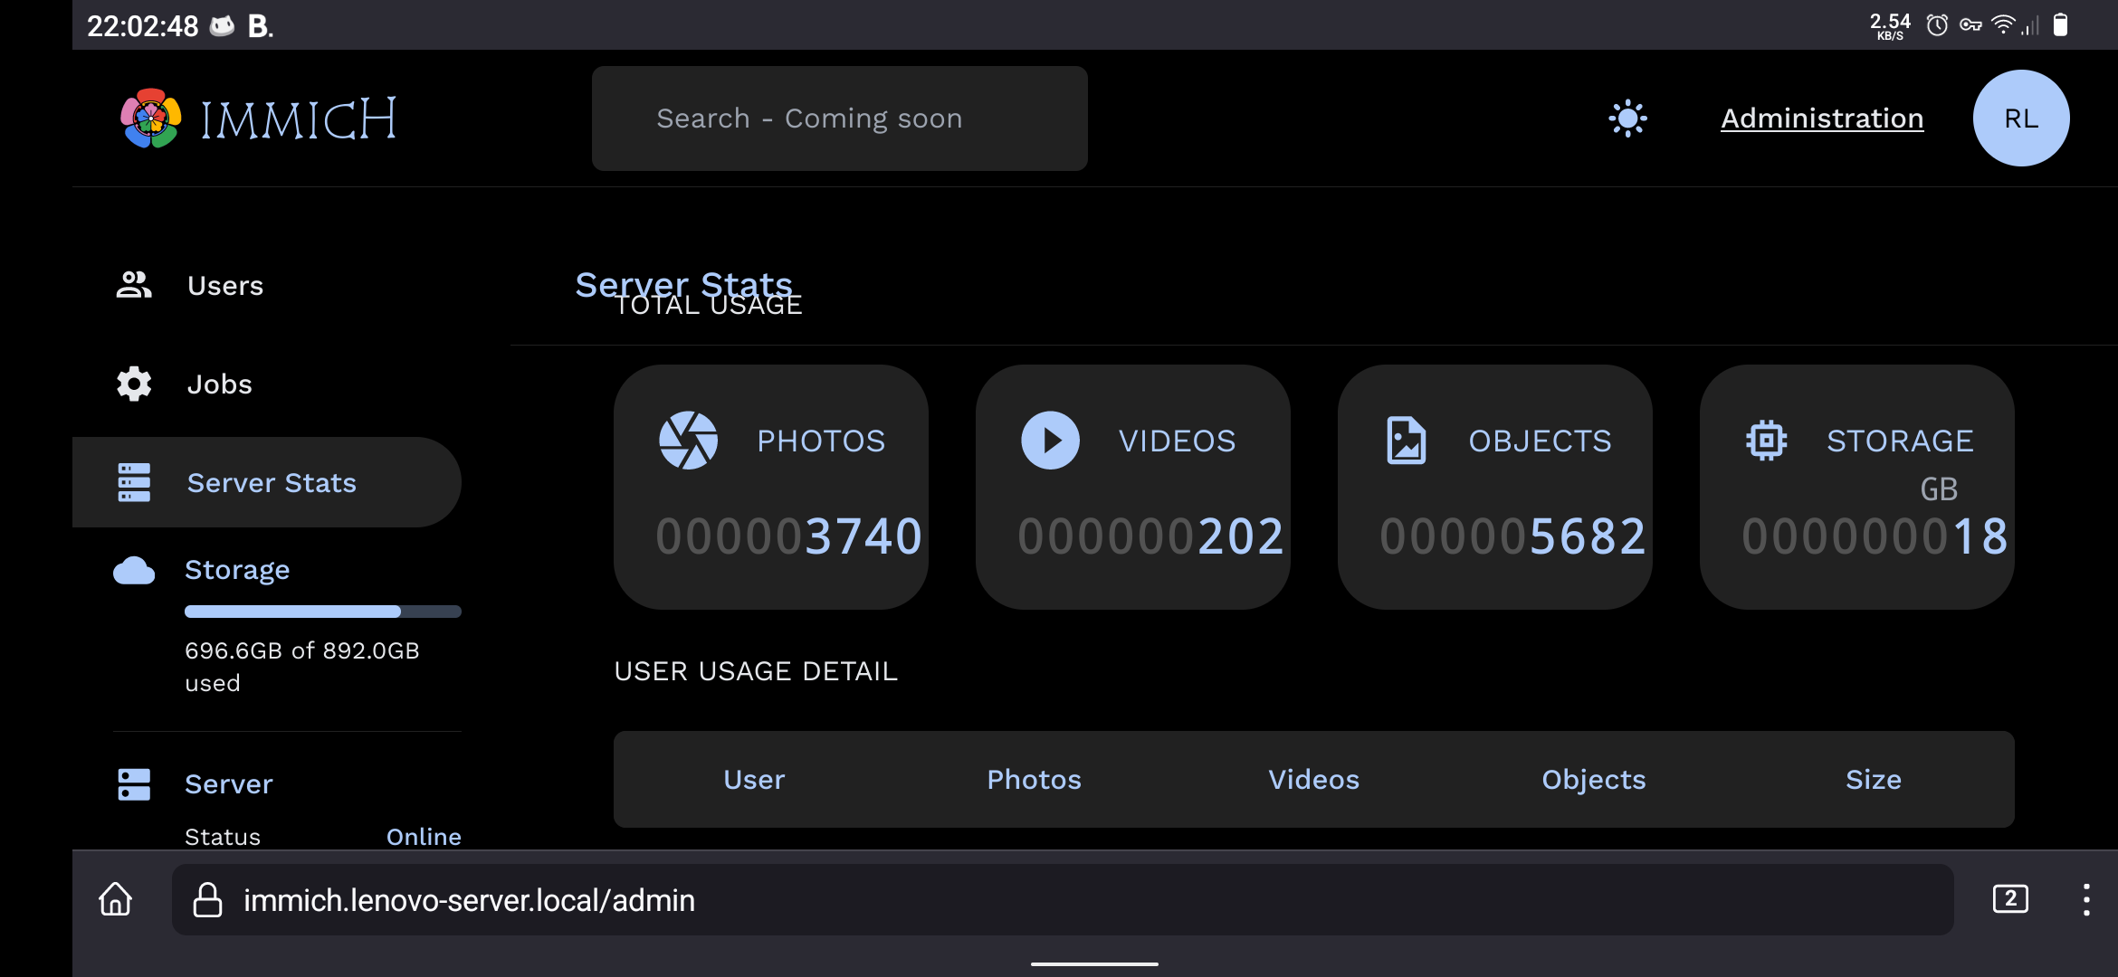Open the Administration link
The image size is (2118, 977).
click(1821, 119)
